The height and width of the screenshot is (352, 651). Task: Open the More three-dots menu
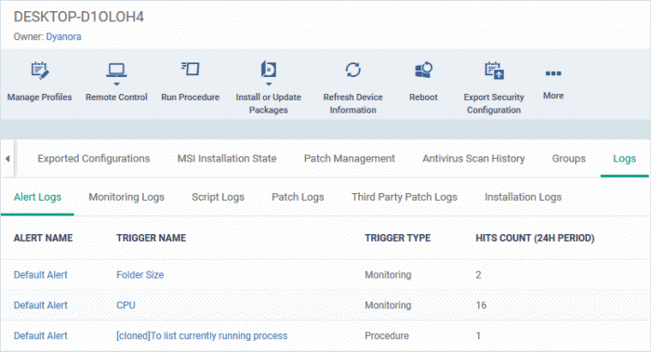pyautogui.click(x=553, y=73)
